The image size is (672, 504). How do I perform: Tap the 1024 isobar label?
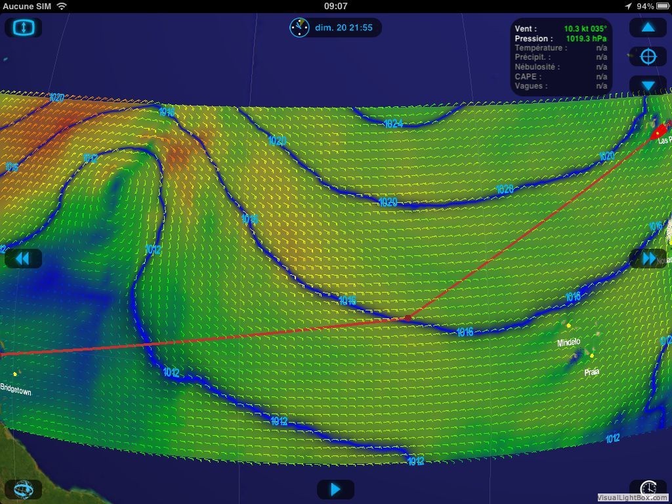pos(394,124)
